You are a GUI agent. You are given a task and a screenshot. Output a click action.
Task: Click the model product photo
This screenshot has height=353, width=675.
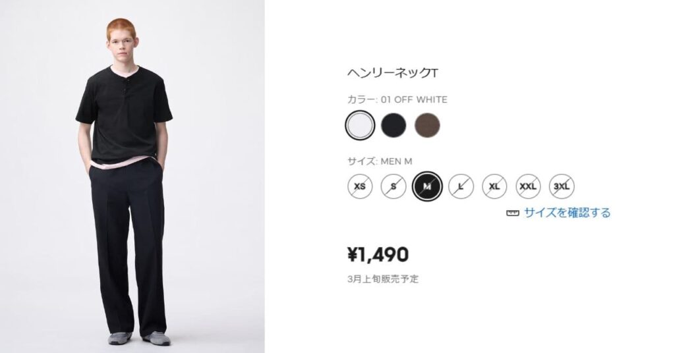tap(132, 176)
